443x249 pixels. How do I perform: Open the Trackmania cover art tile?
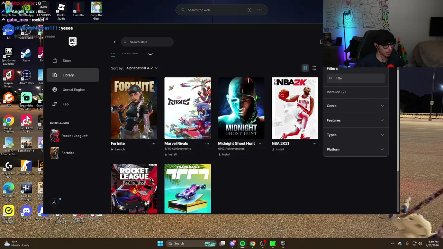(x=188, y=188)
